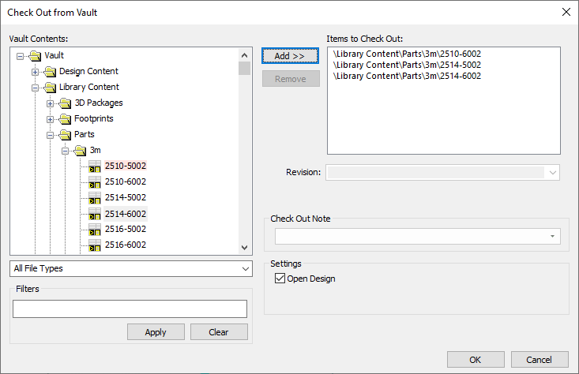This screenshot has height=374, width=579.
Task: Click the part icon beside 2516-5002
Action: pyautogui.click(x=95, y=230)
